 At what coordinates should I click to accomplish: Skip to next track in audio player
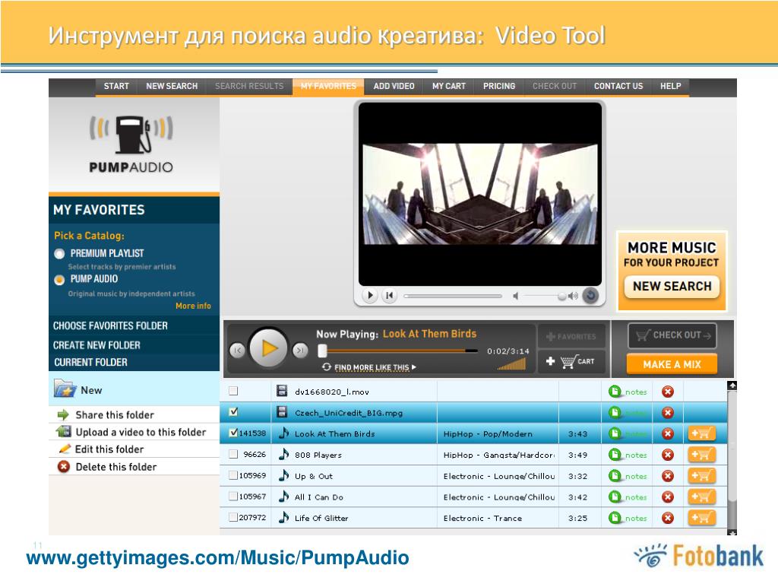[300, 350]
